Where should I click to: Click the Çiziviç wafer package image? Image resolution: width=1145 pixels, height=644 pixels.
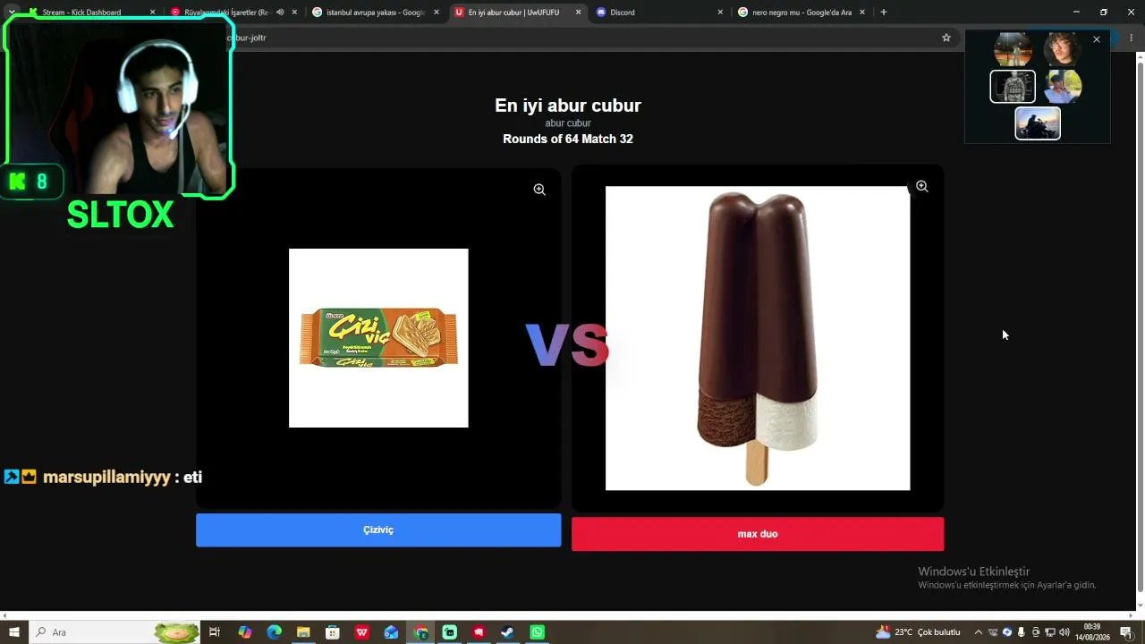pyautogui.click(x=378, y=338)
